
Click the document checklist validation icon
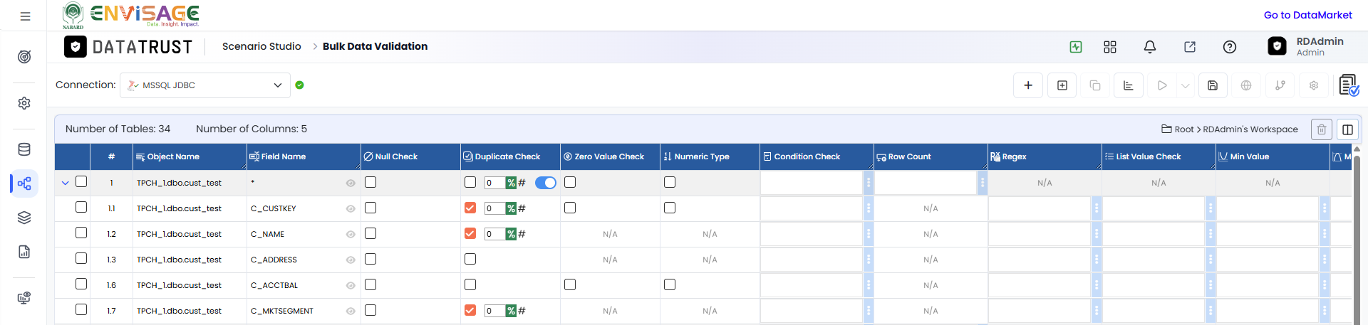(x=1349, y=85)
